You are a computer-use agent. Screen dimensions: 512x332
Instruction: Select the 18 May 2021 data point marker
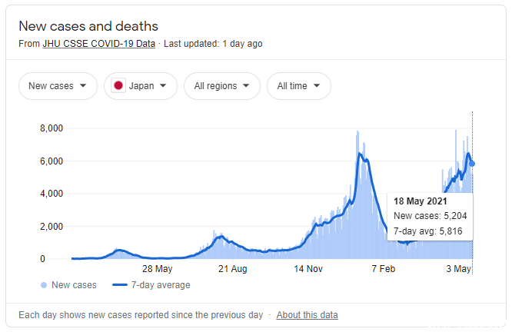point(472,164)
